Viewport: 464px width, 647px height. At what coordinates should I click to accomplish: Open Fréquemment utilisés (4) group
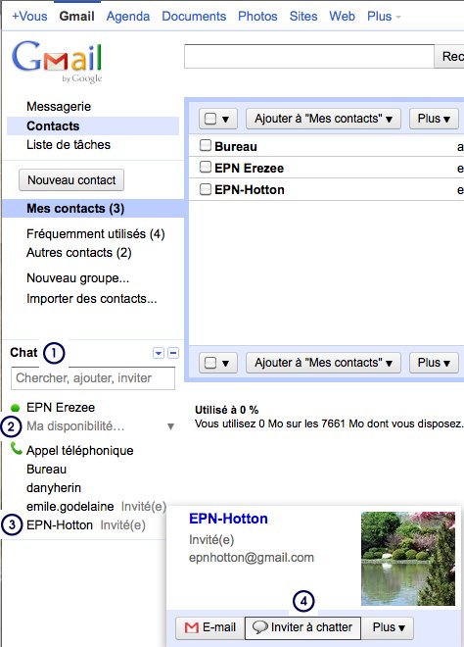(x=96, y=234)
